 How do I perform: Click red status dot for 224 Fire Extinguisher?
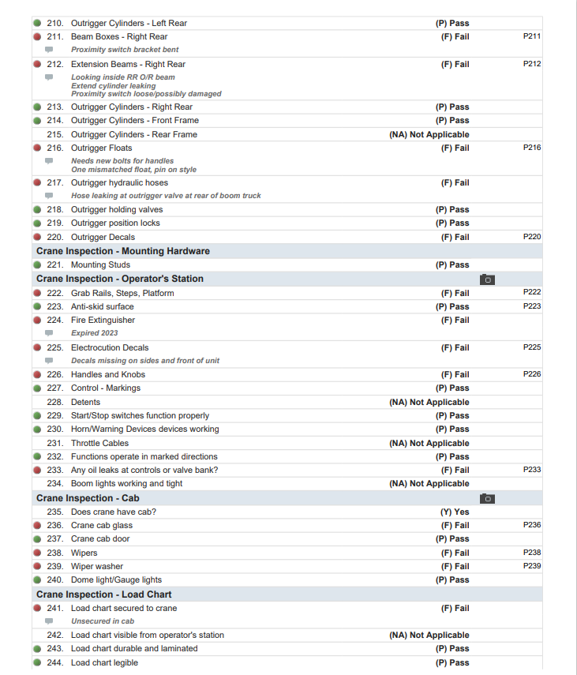tap(37, 321)
